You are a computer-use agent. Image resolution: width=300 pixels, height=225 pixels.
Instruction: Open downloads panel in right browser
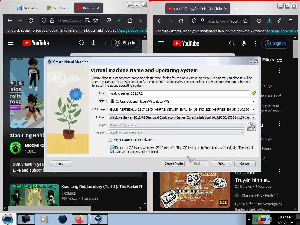(270, 21)
